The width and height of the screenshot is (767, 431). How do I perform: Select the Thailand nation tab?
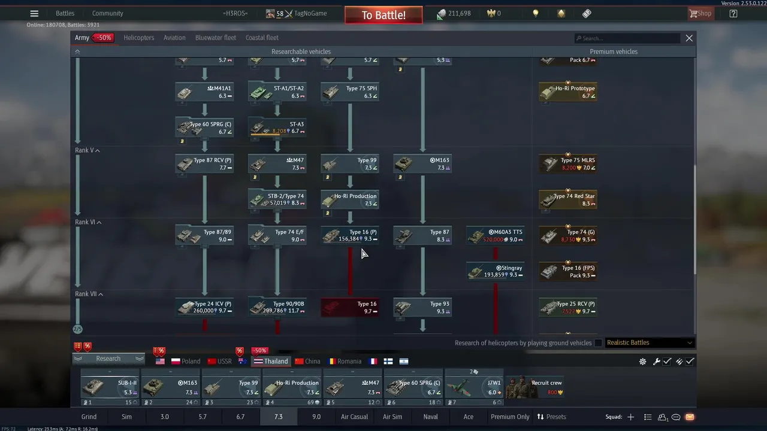[x=270, y=362]
